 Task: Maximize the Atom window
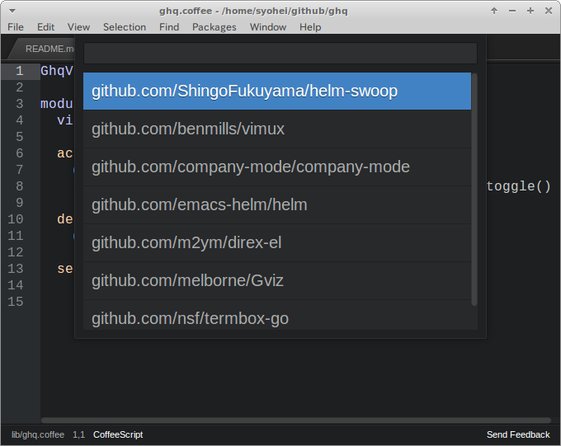(x=530, y=11)
